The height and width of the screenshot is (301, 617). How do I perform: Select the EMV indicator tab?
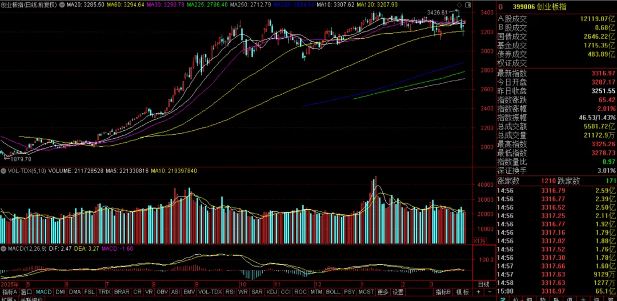[x=189, y=292]
